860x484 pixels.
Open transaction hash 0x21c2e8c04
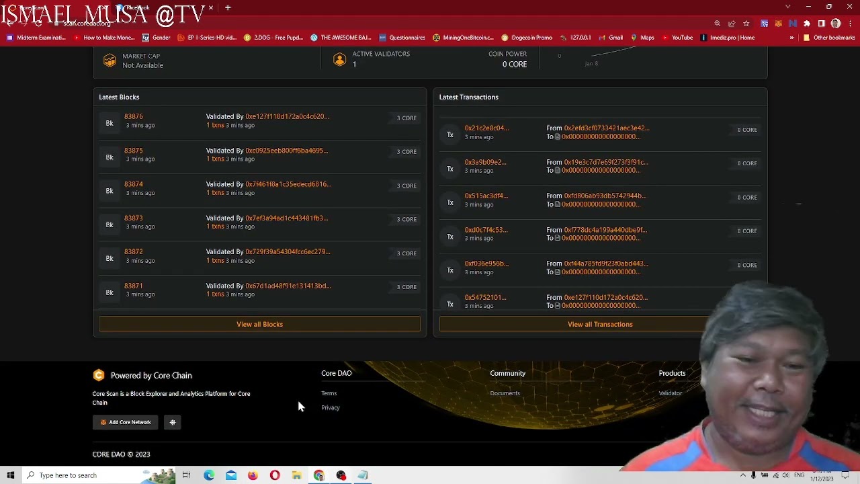pos(487,128)
